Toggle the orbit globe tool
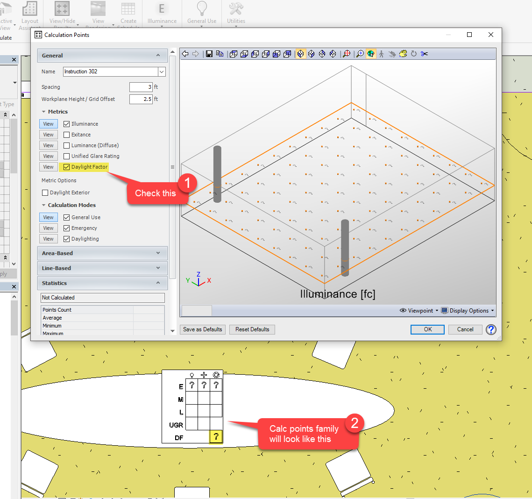 (371, 54)
